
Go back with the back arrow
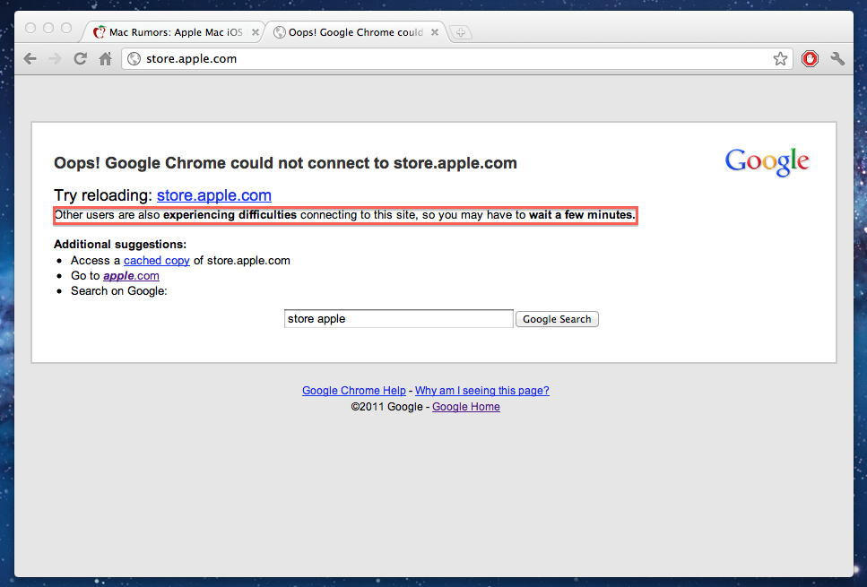[30, 58]
